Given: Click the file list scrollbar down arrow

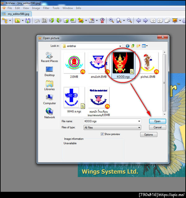Looking at the screenshot, I should click(164, 115).
